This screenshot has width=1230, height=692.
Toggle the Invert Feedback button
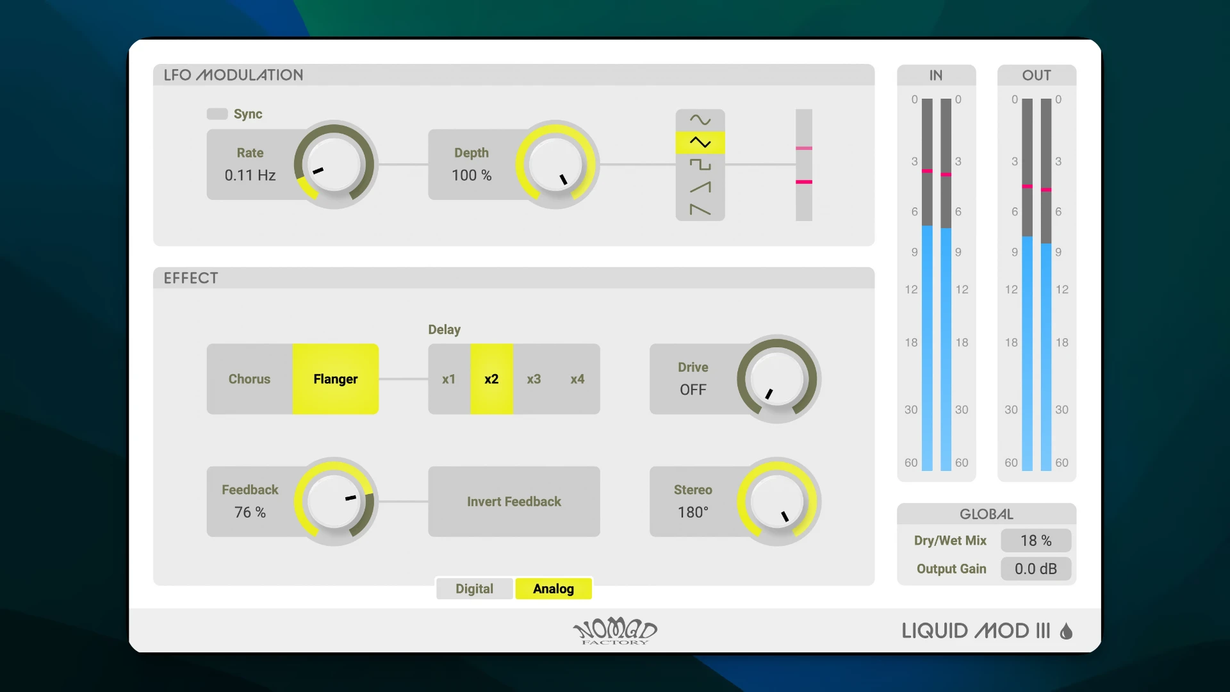(x=514, y=501)
